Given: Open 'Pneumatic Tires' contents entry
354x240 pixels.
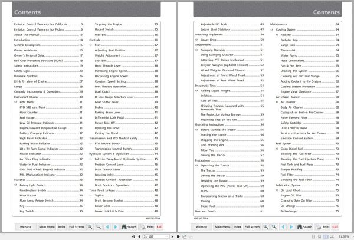Looking at the screenshot, I should (230, 86).
